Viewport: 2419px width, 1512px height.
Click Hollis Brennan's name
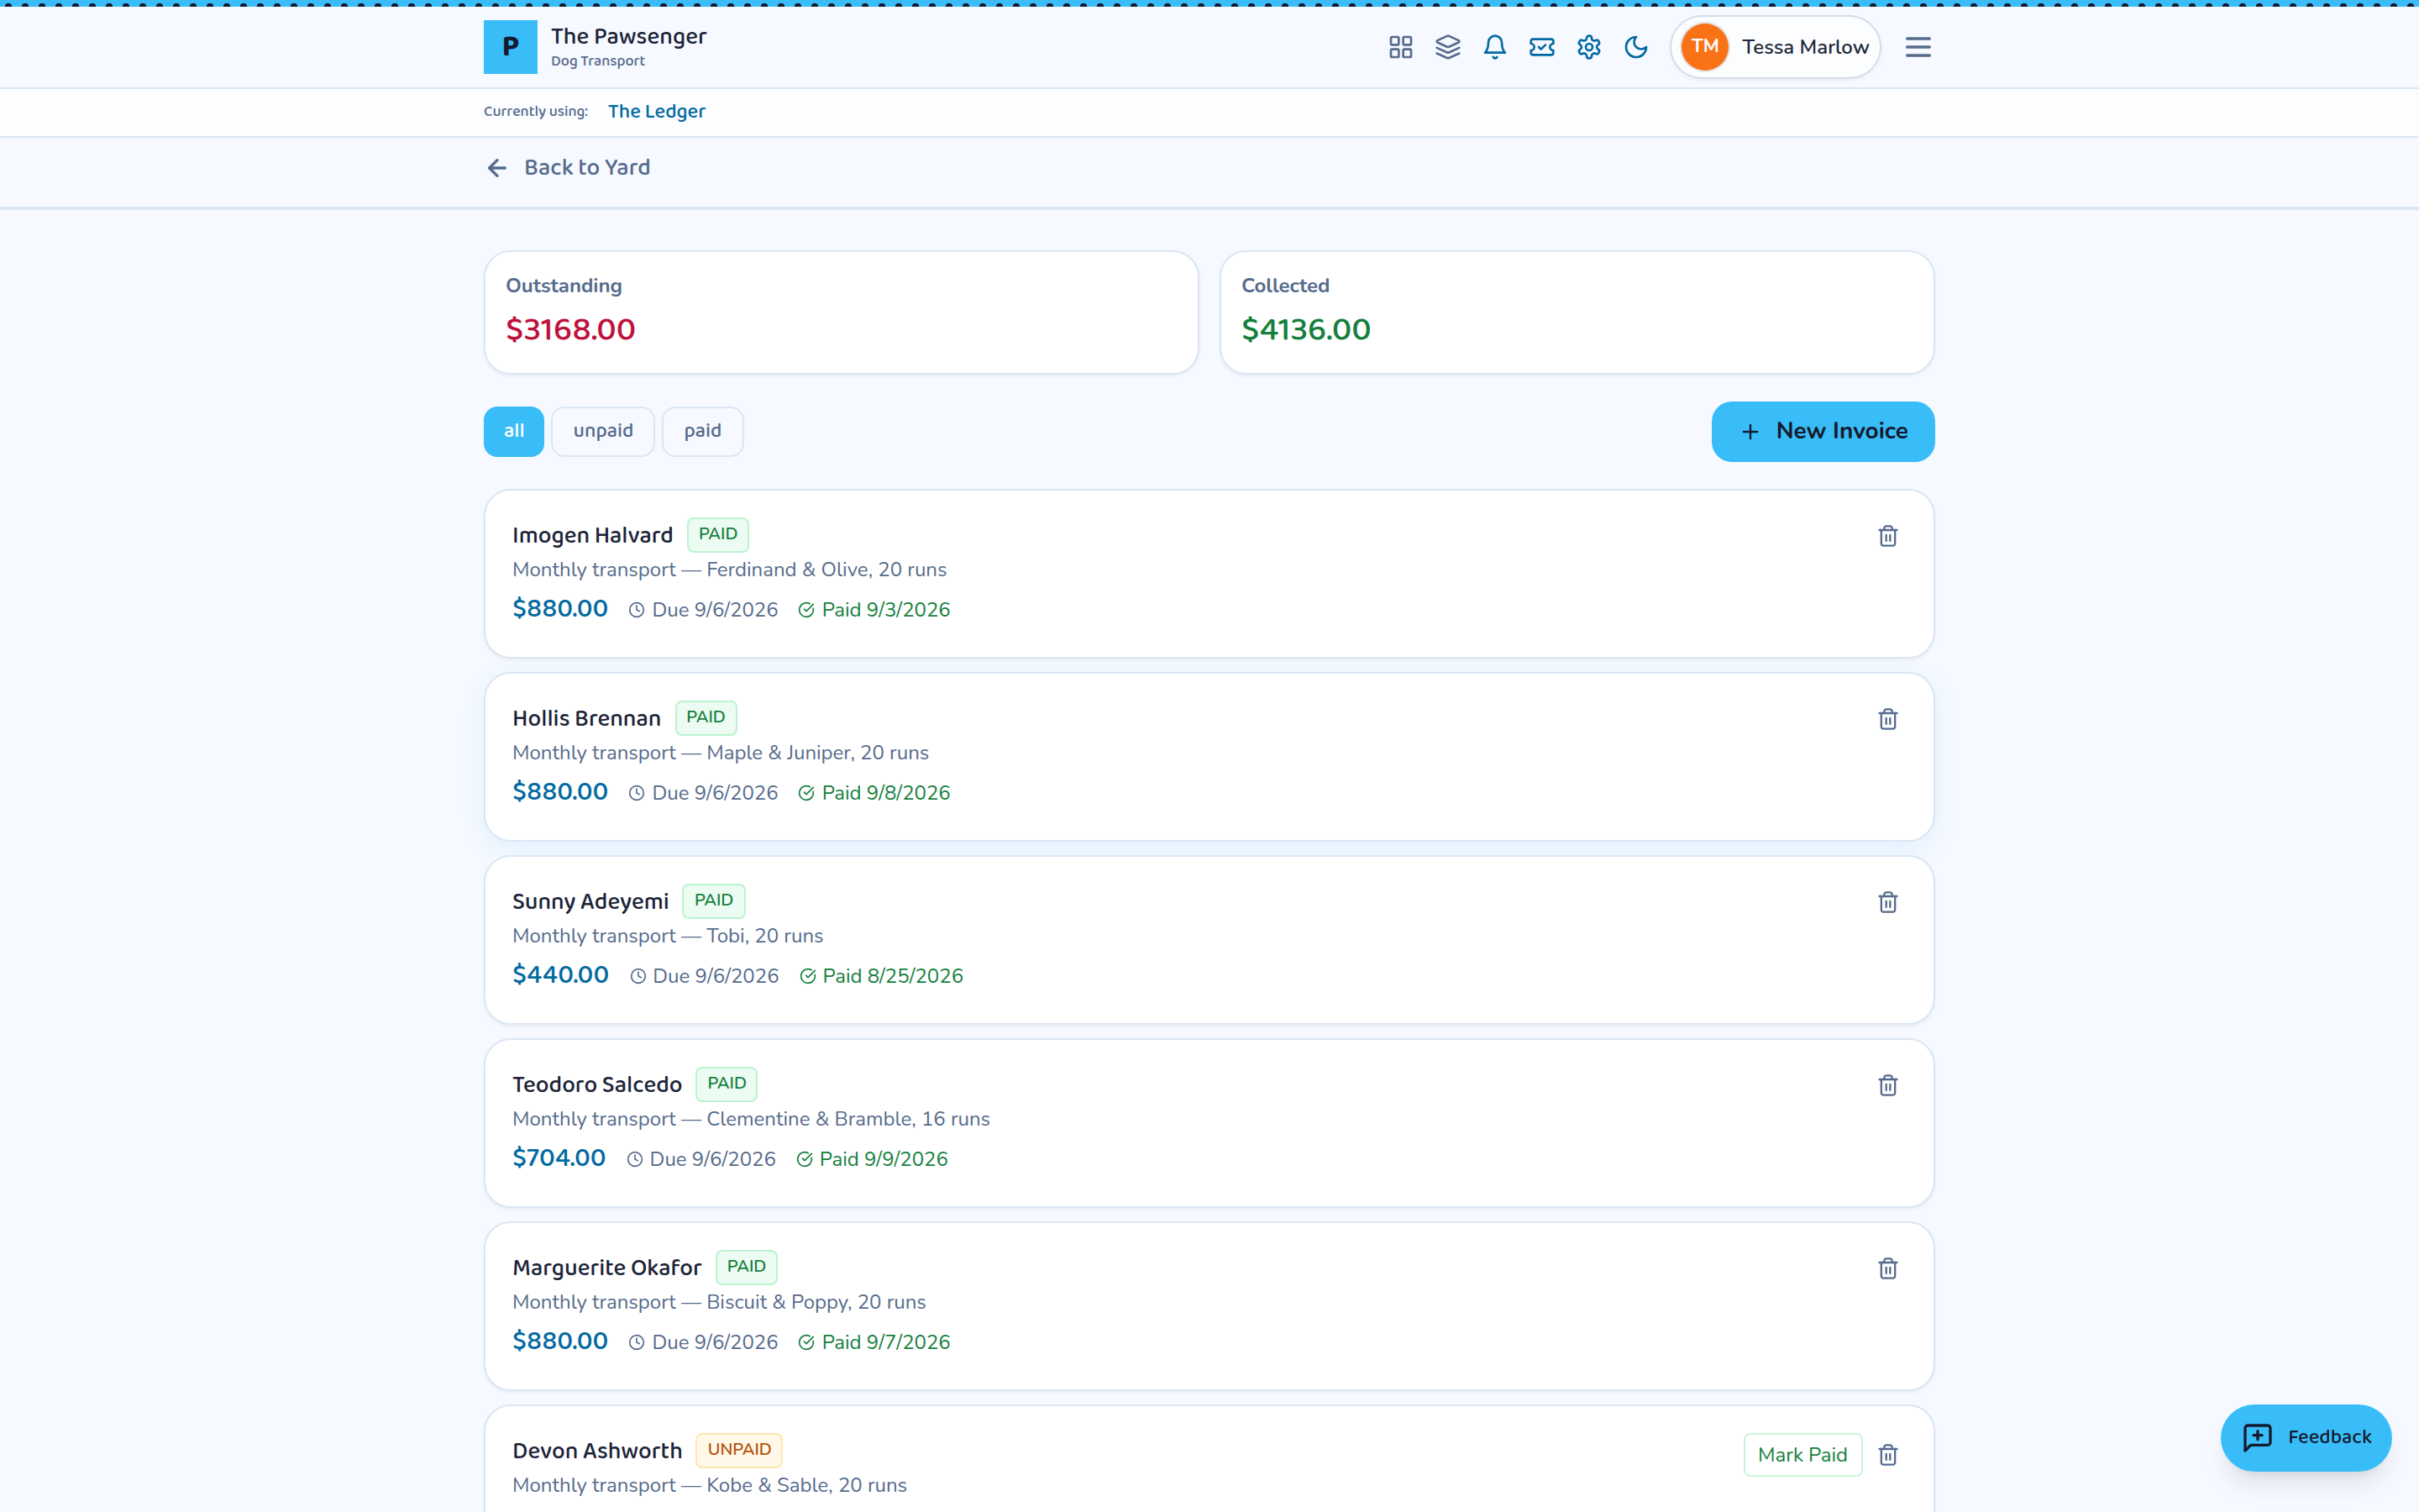[585, 719]
